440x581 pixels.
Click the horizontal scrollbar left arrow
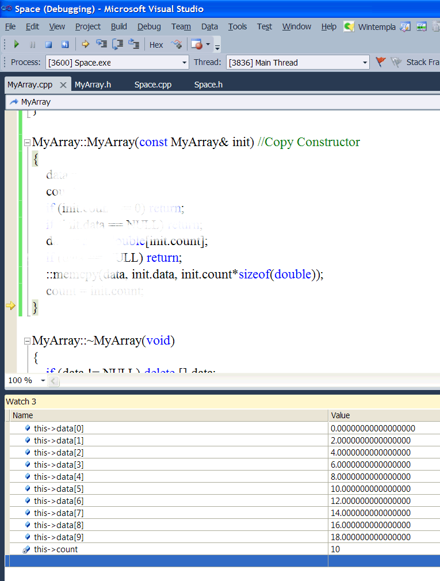pos(53,381)
